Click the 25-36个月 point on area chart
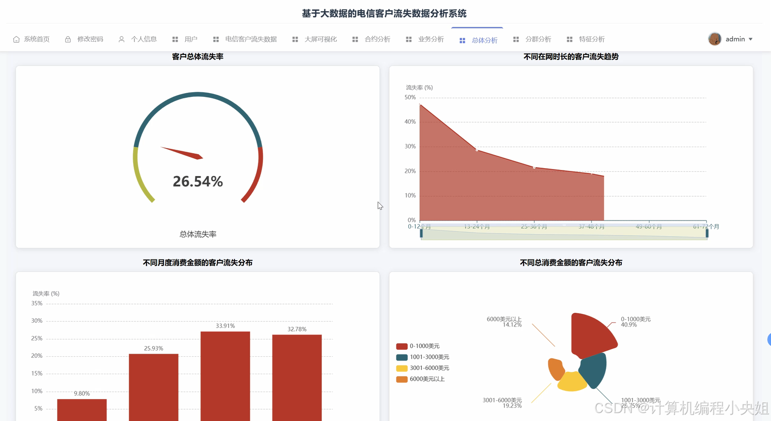Image resolution: width=771 pixels, height=421 pixels. tap(534, 167)
